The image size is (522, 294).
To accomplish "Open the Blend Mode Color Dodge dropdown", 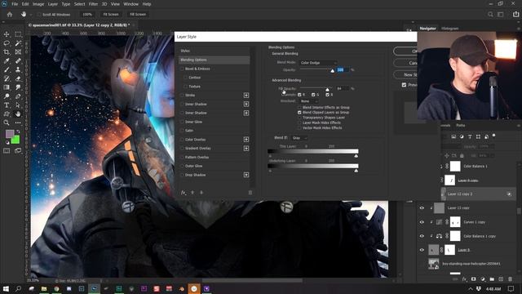I will (318, 63).
